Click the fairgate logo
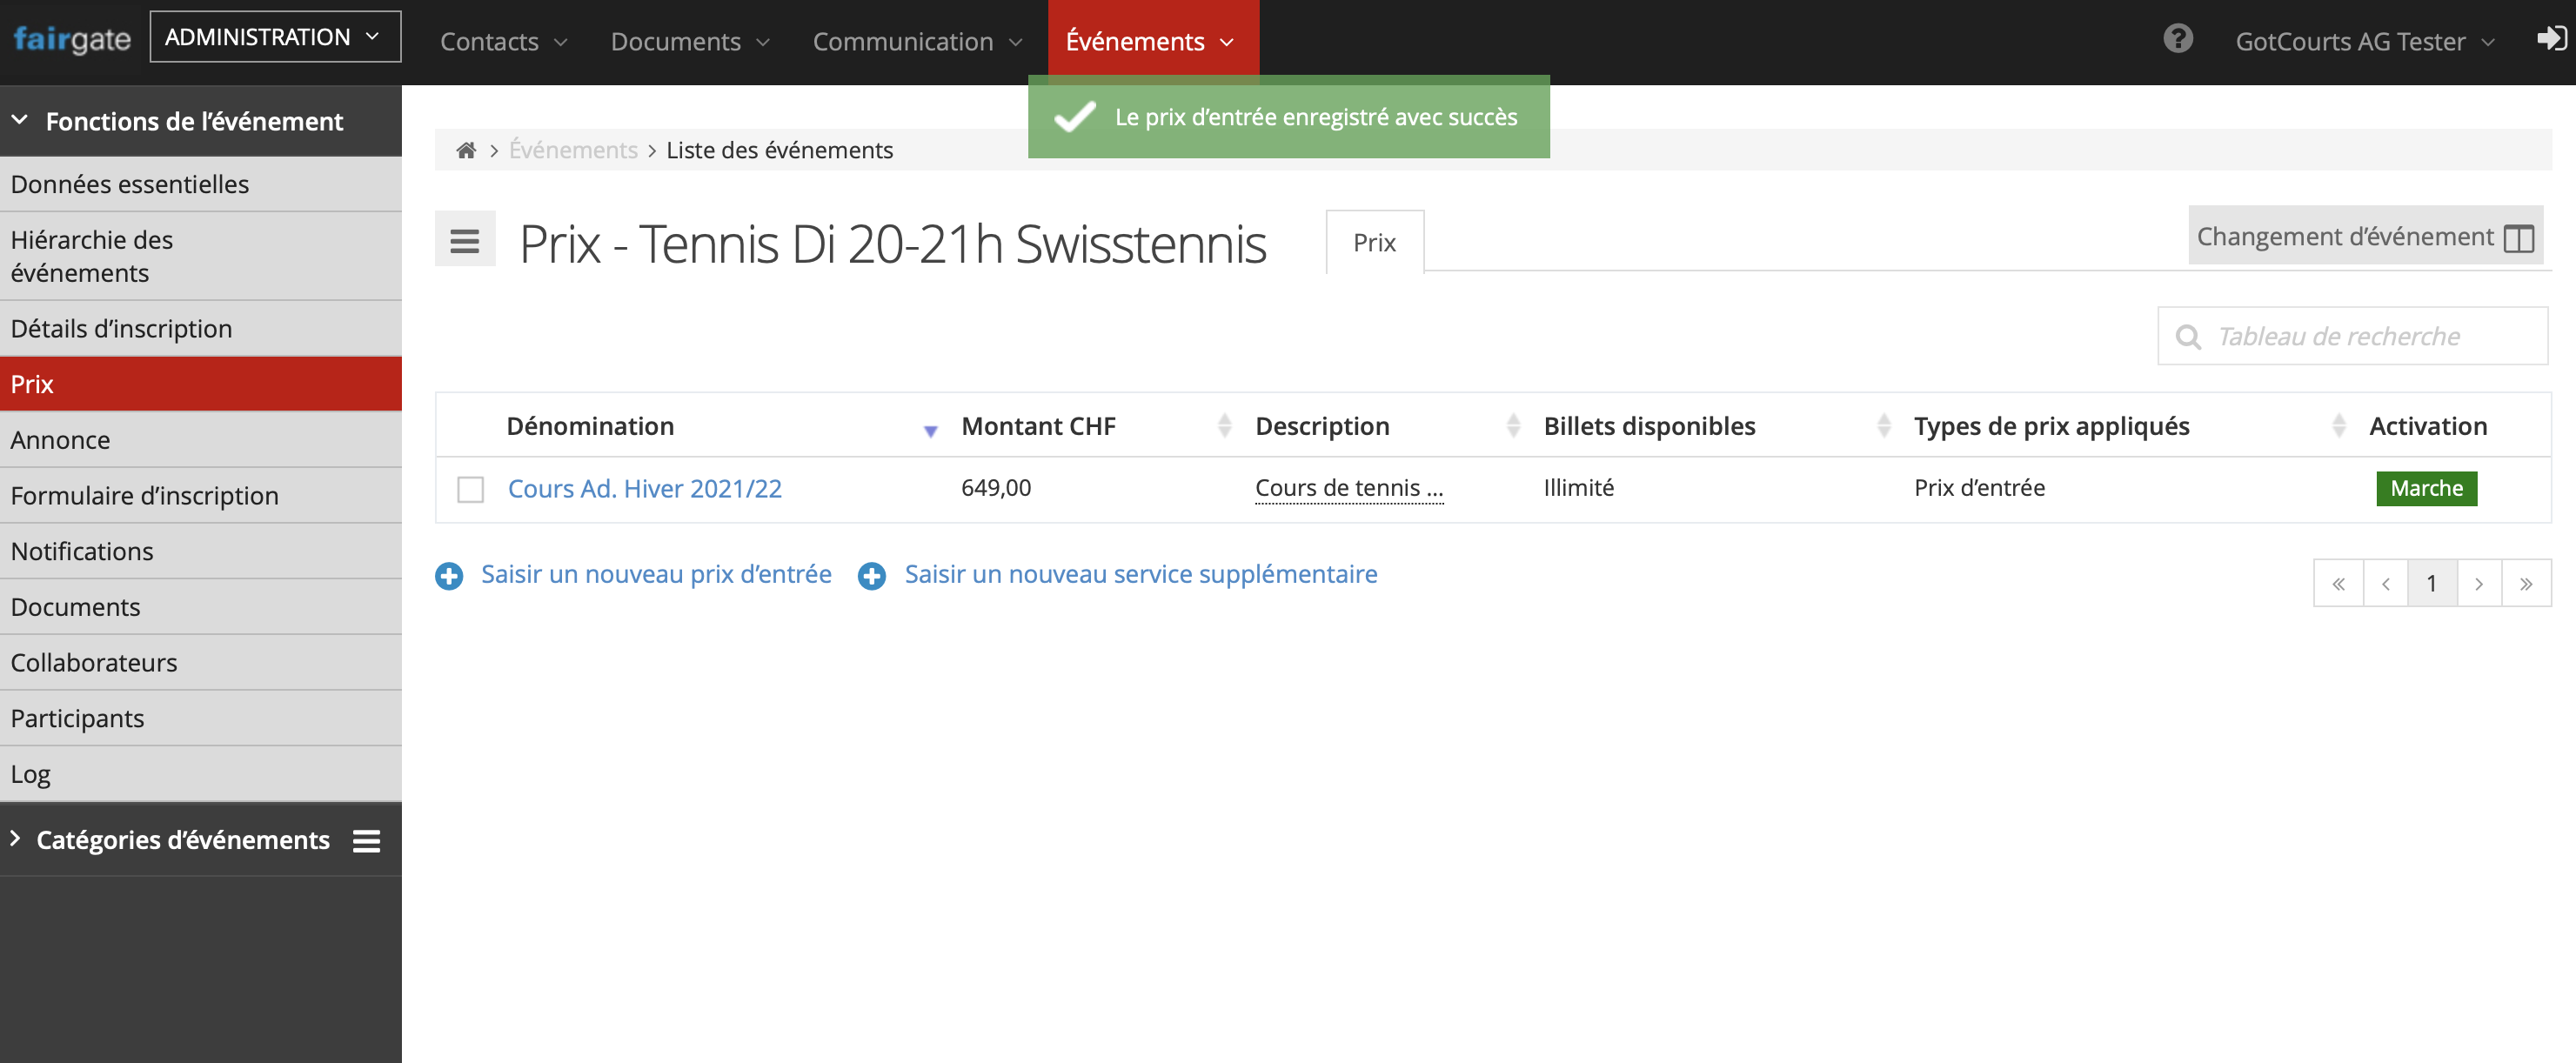The height and width of the screenshot is (1063, 2576). [72, 39]
